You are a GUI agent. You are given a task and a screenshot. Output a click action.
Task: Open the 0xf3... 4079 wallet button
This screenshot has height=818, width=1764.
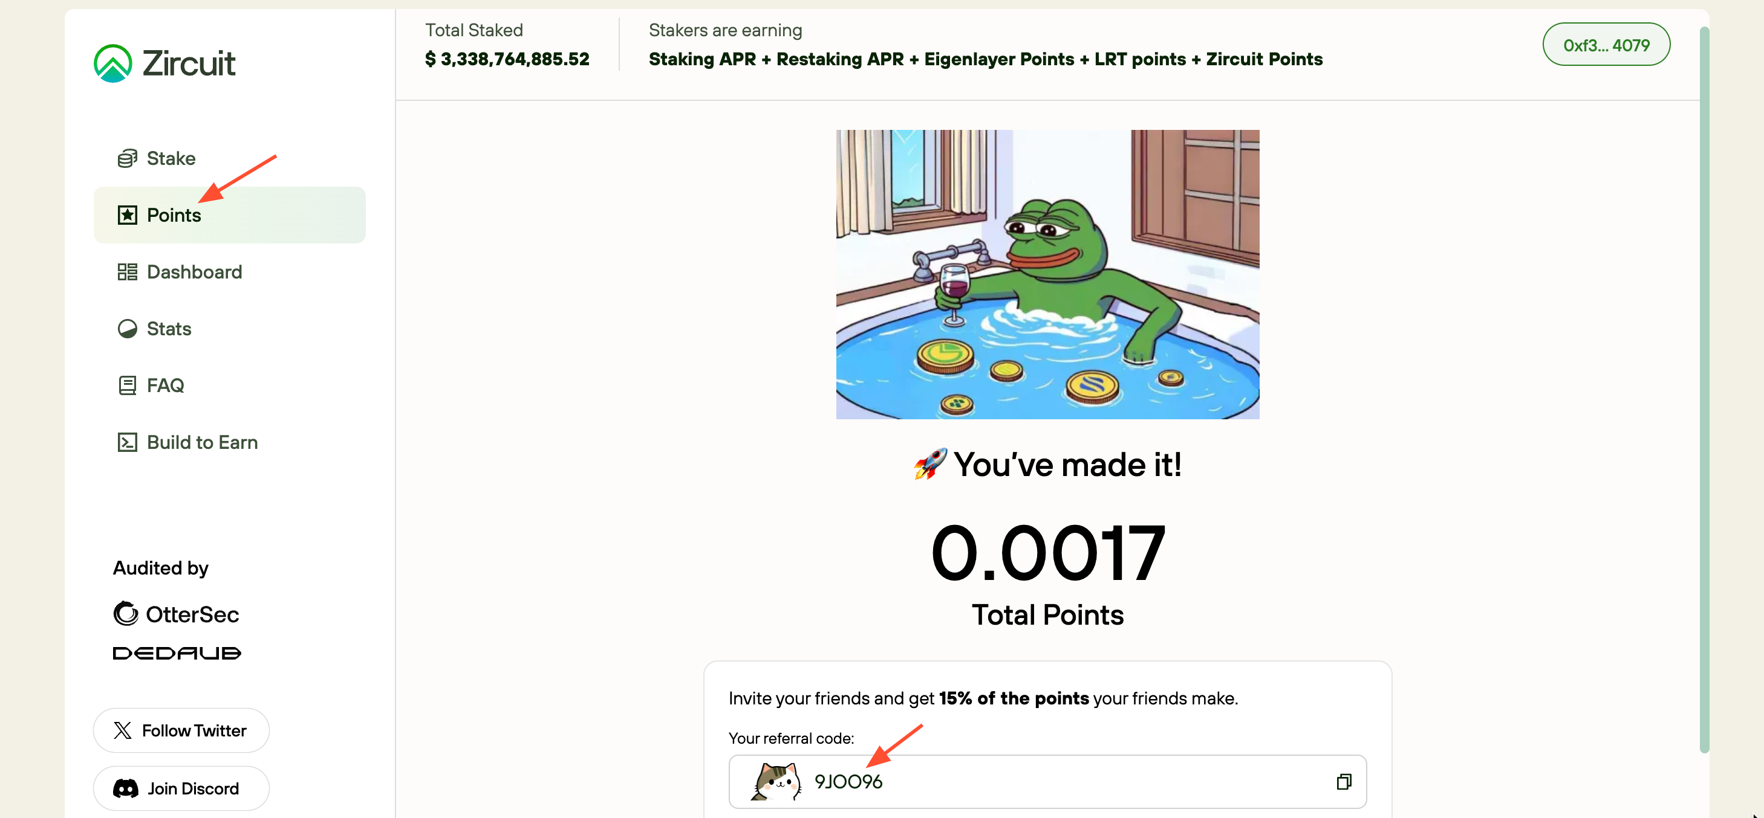pos(1606,45)
